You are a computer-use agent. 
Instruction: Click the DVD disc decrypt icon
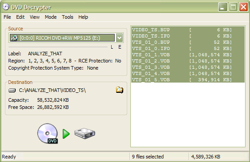coord(47,133)
